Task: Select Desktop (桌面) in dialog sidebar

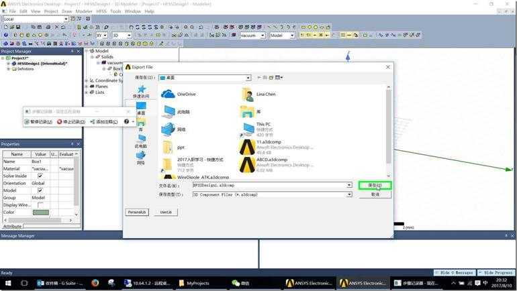Action: click(141, 108)
